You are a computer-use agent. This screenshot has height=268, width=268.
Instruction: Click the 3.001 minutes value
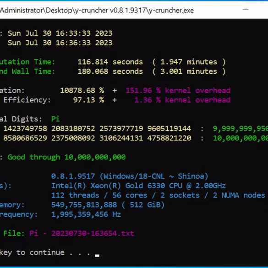[189, 71]
